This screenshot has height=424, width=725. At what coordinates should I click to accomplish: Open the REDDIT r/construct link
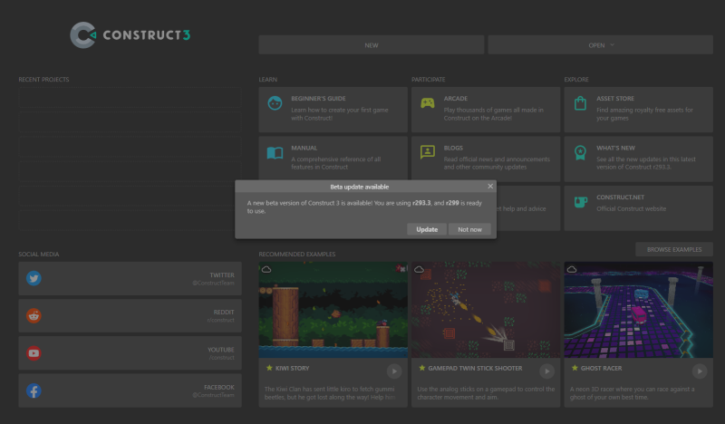[130, 316]
